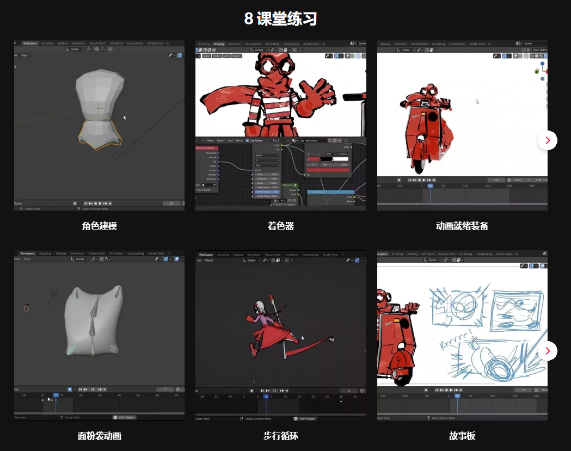Click the pause button in the 面粉袋动画 timeline
Image resolution: width=571 pixels, height=451 pixels.
click(x=93, y=389)
